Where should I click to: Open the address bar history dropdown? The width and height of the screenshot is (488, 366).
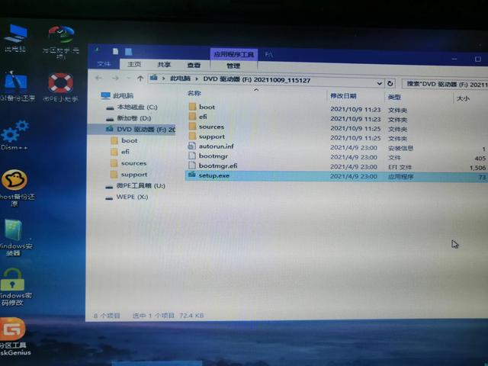(x=379, y=83)
